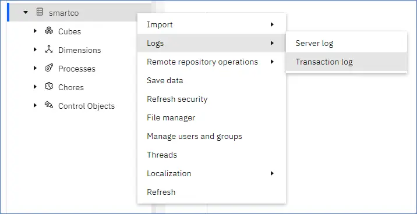The width and height of the screenshot is (417, 214).
Task: Expand the Chores node
Action: click(35, 87)
